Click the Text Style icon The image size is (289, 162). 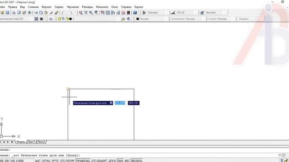[x=144, y=13]
